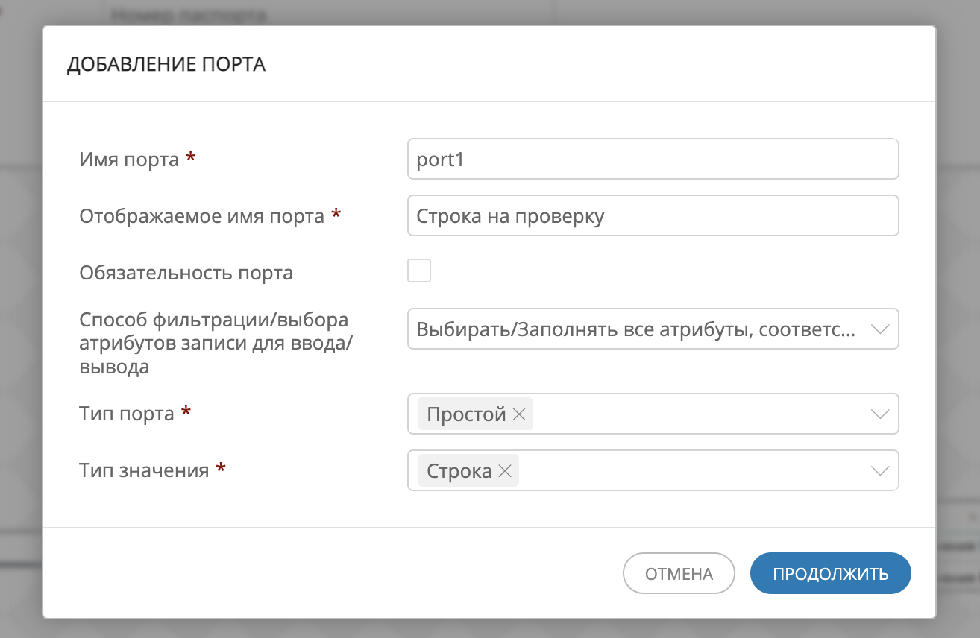
Task: Click the dropdown arrow next to «Выбирать/Заполнять все атрибуты»
Action: 880,328
